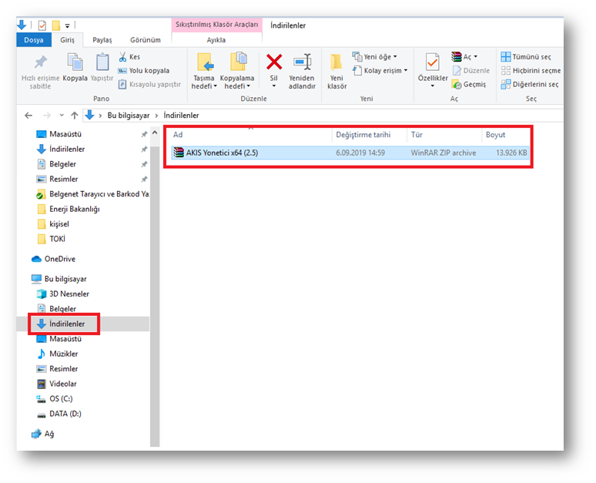
Task: Click the Yeniden adlandır rename icon
Action: pyautogui.click(x=302, y=62)
